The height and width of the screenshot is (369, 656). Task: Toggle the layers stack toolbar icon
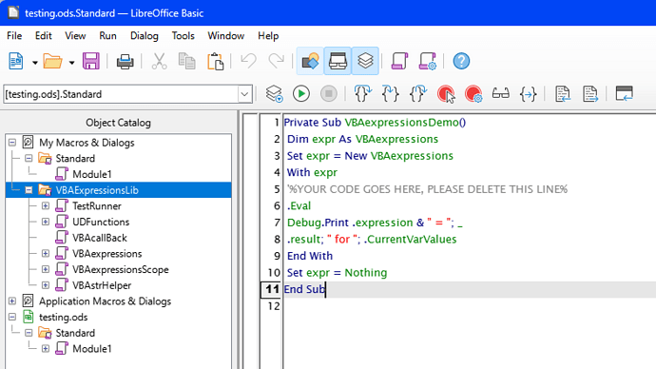click(365, 61)
